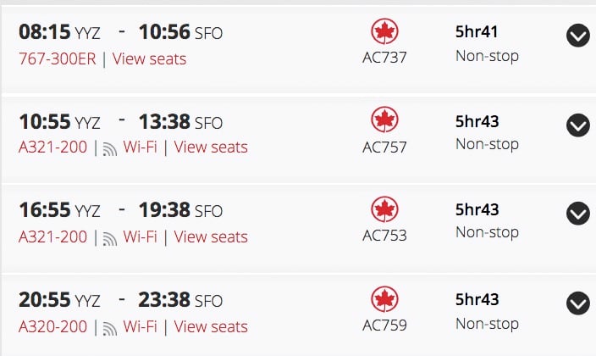Viewport: 596px width, 356px height.
Task: Open View seats for the 16:55 flight
Action: click(x=211, y=236)
